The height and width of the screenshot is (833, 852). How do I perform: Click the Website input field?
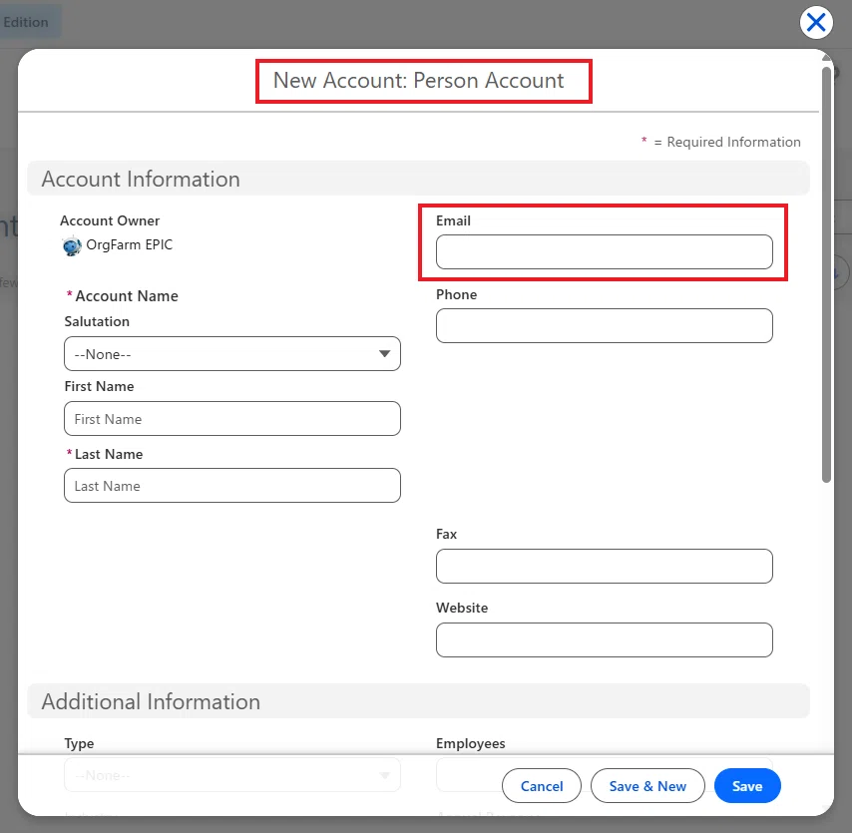point(605,640)
